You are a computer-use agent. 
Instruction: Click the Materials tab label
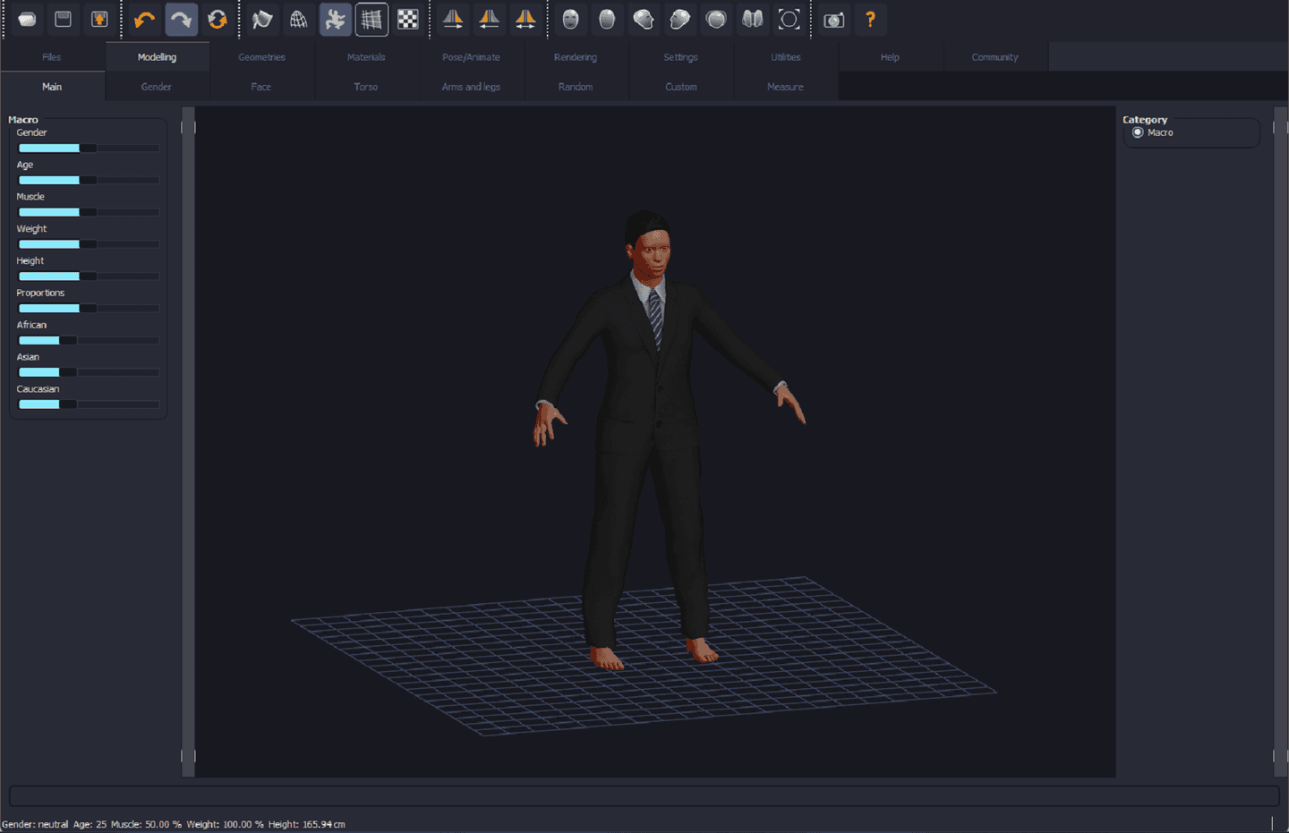click(366, 56)
